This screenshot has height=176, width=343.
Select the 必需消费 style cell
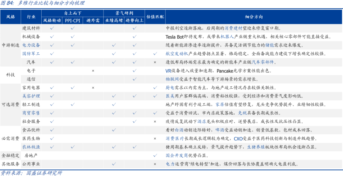click(x=10, y=138)
